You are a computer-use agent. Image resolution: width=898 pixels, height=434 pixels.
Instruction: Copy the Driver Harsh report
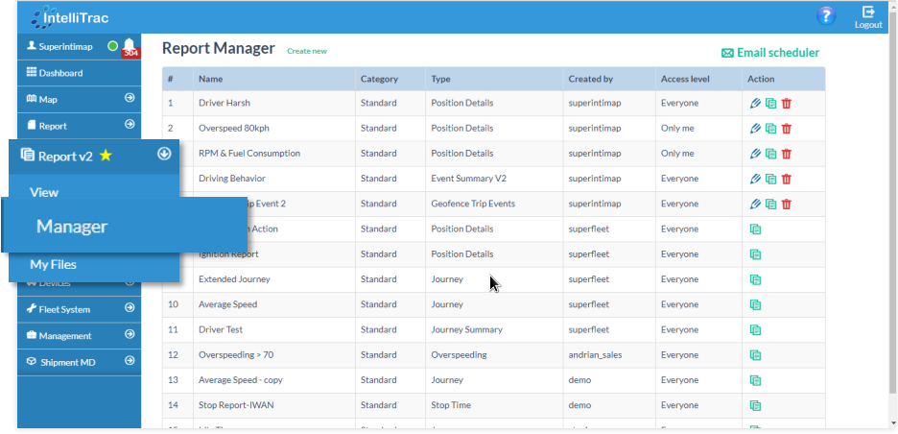(x=770, y=103)
